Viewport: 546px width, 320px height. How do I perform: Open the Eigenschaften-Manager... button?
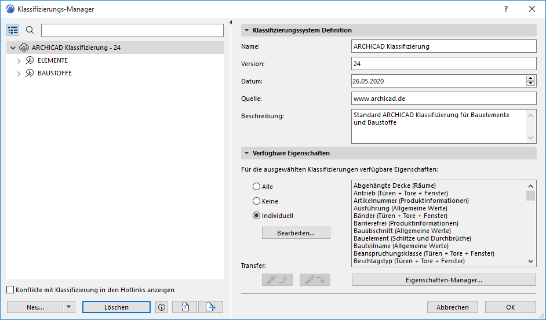[443, 280]
